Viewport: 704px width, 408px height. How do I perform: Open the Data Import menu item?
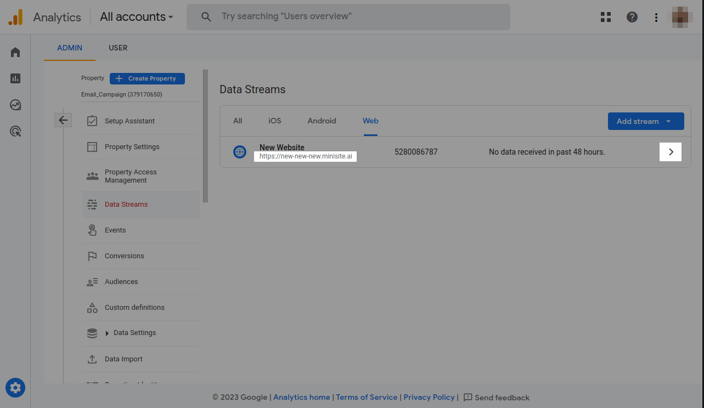point(123,359)
